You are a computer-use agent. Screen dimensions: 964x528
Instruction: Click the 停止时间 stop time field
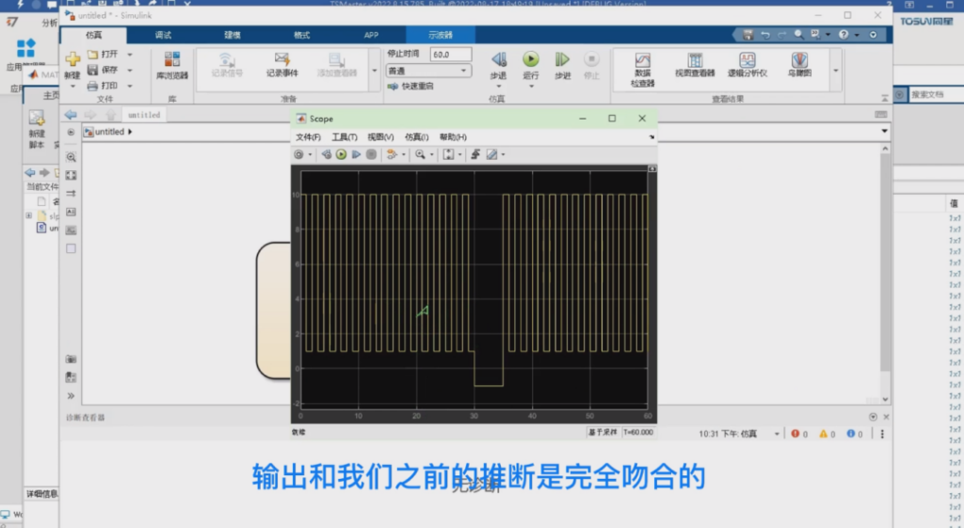point(452,55)
